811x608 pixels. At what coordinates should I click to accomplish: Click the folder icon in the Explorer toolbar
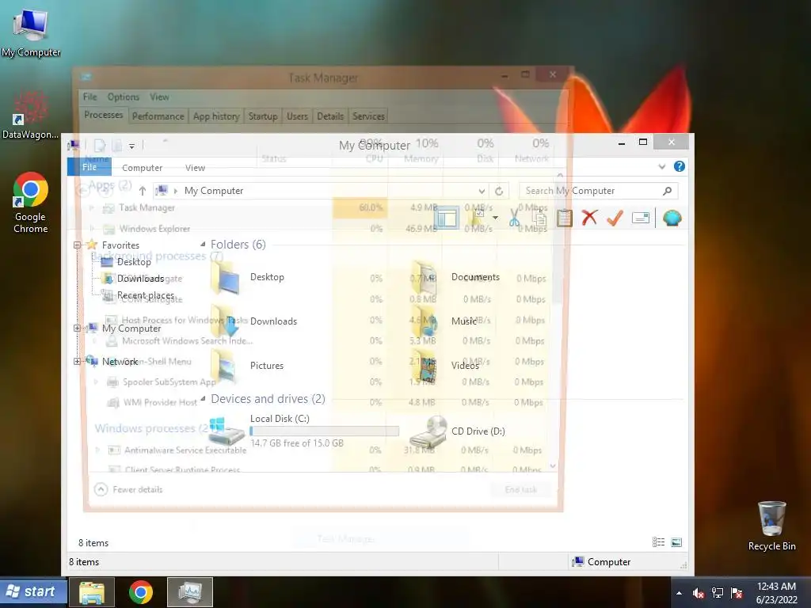click(x=478, y=218)
